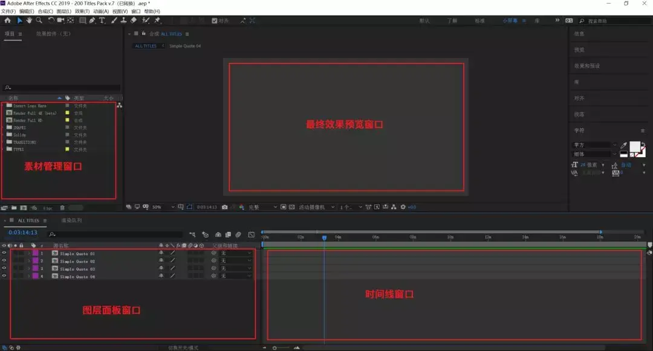Select the Rectangle shape tool
Screen dimensions: 653x351
tap(82, 21)
